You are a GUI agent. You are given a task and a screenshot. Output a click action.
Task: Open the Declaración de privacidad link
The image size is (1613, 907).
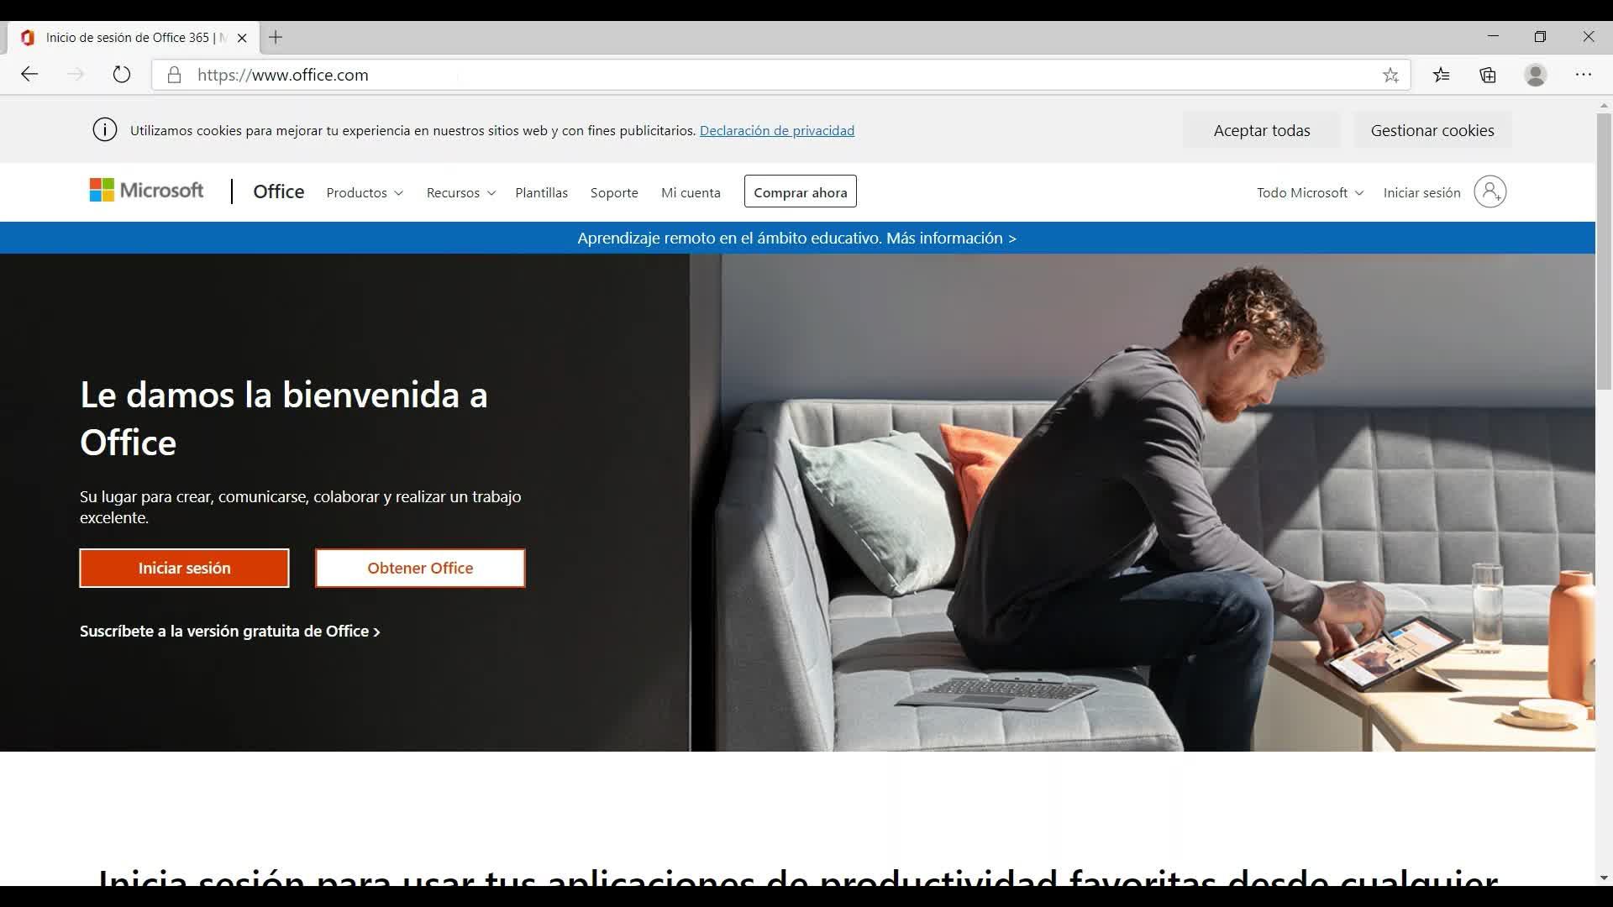point(776,130)
